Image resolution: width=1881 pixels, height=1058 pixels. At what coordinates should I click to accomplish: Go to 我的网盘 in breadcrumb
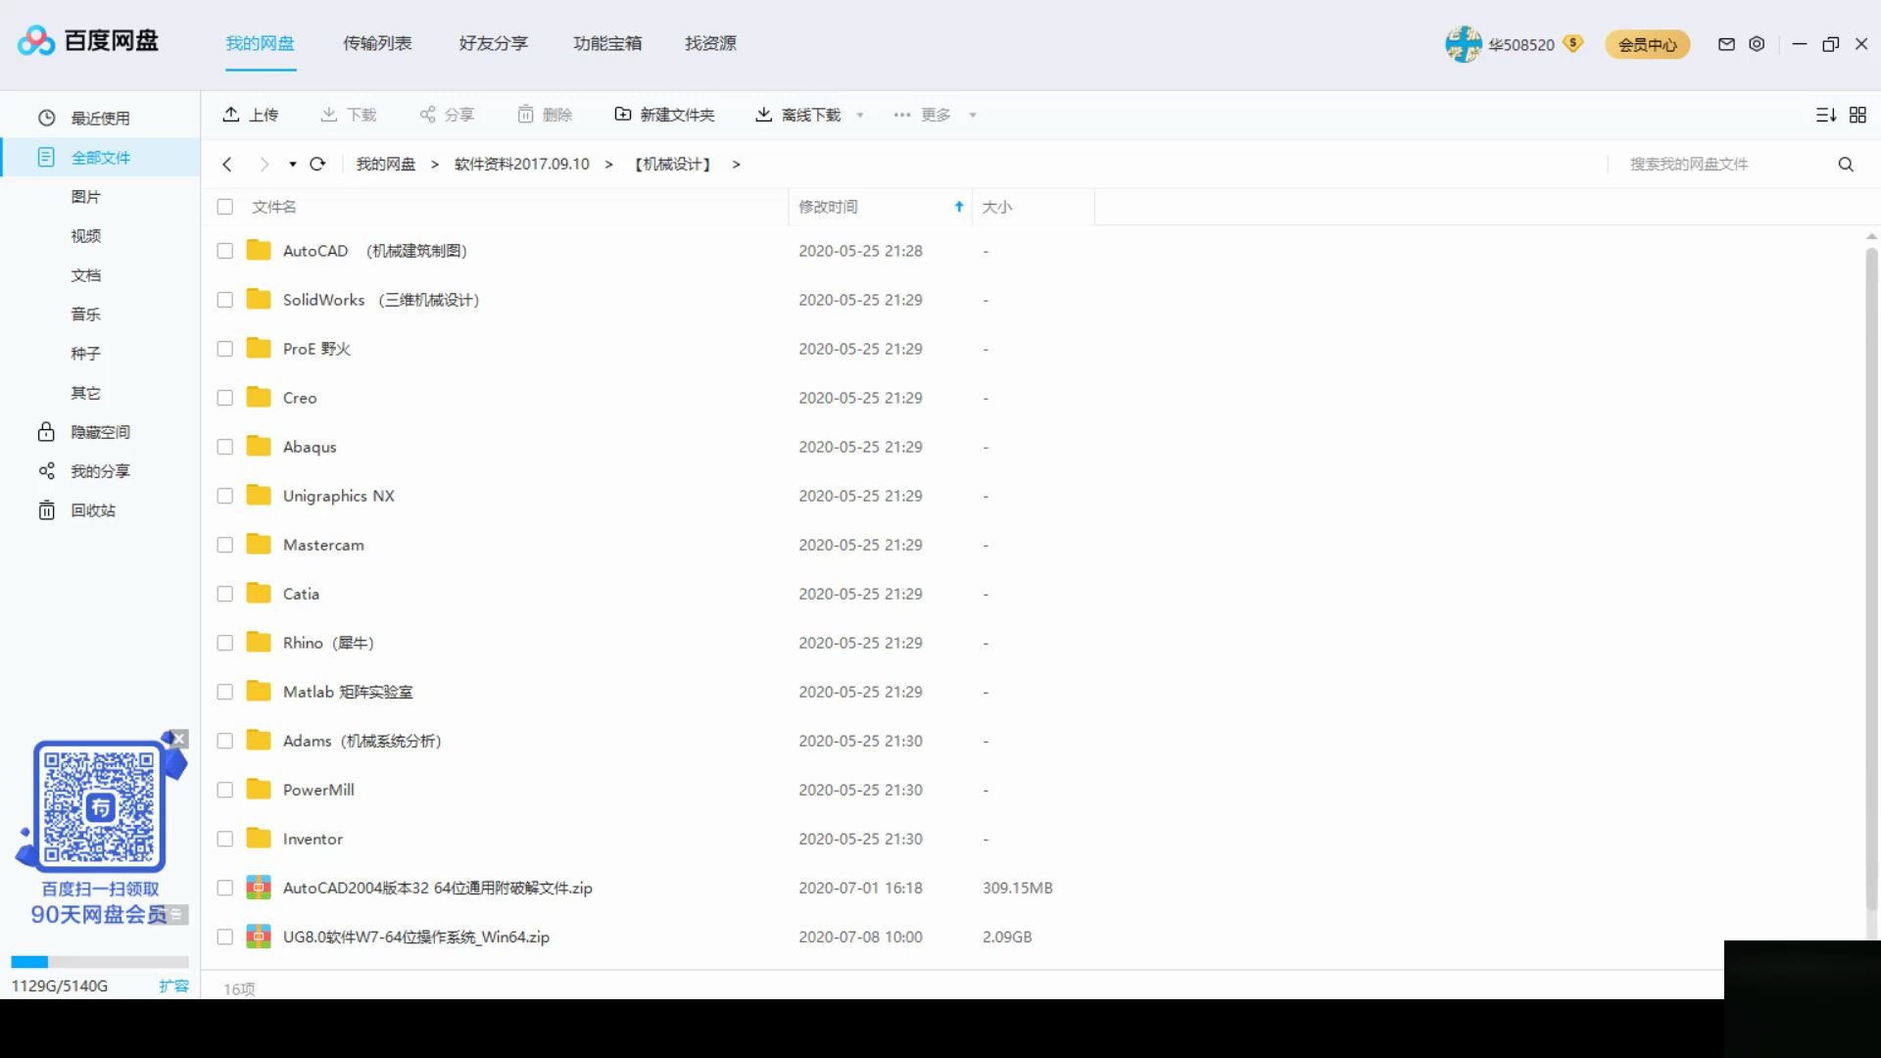[x=386, y=164]
